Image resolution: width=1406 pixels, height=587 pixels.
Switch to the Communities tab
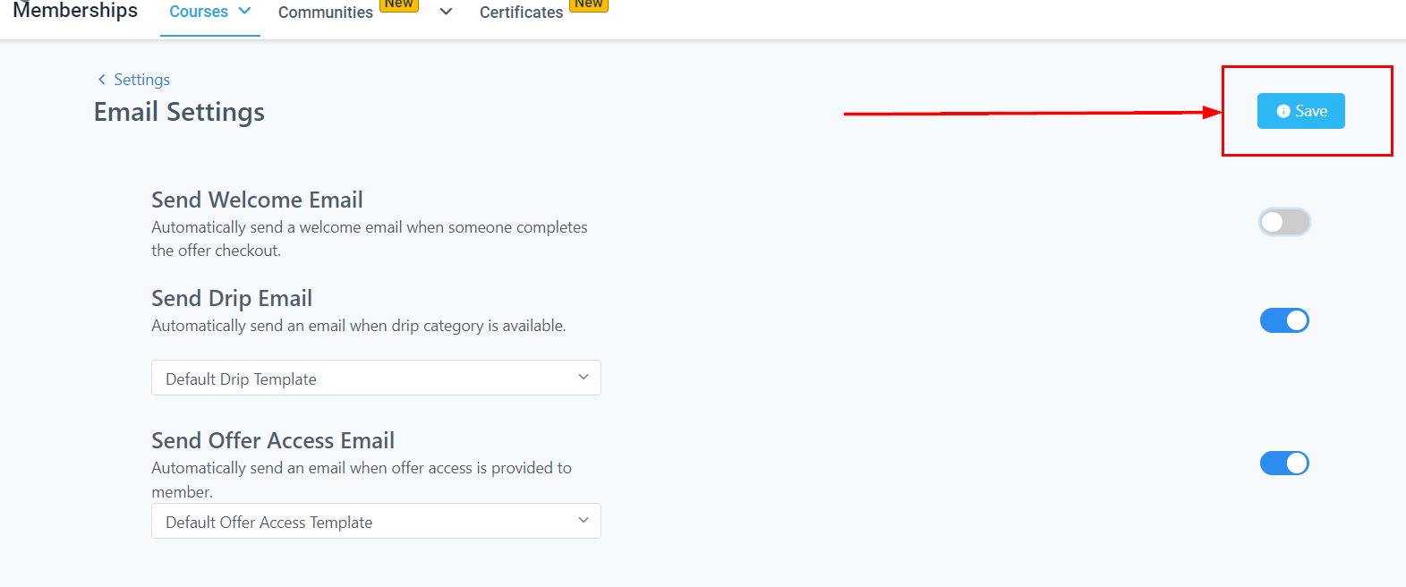[x=325, y=13]
